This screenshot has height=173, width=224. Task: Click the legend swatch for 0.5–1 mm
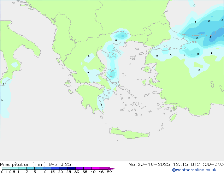pyautogui.click(x=14, y=168)
